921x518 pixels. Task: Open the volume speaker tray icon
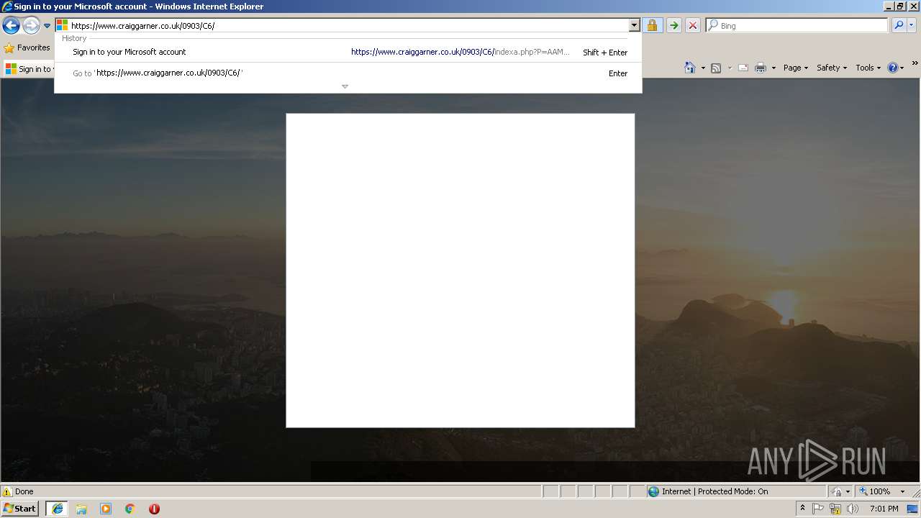point(853,509)
